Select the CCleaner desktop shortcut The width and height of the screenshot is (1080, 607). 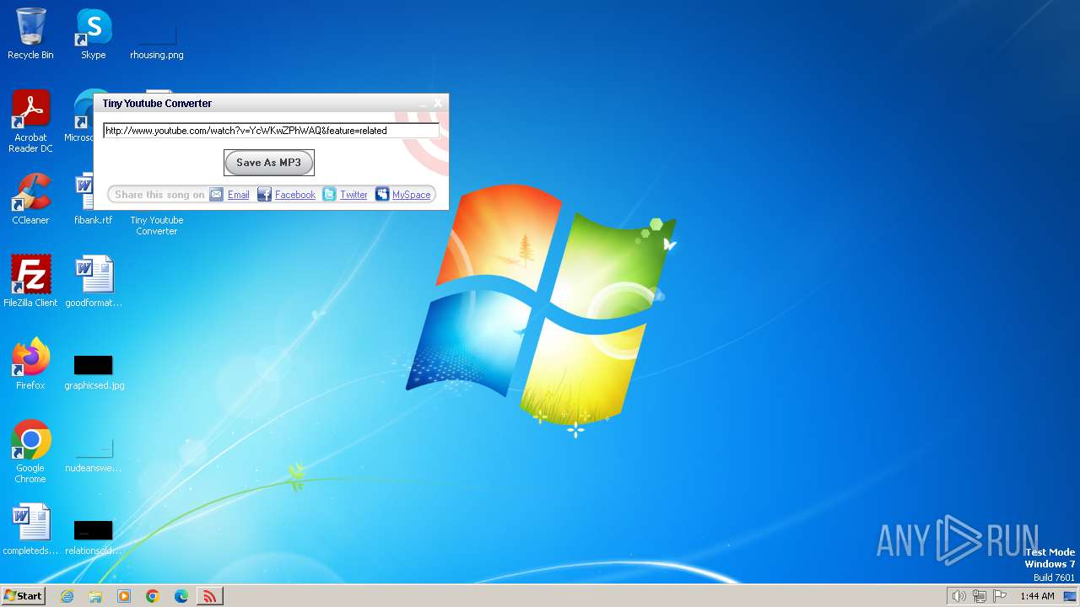click(x=30, y=200)
